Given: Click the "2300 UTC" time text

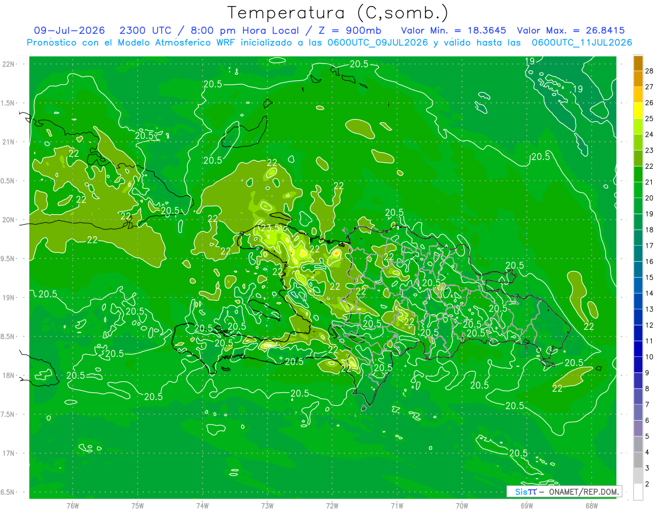Looking at the screenshot, I should coord(146,30).
